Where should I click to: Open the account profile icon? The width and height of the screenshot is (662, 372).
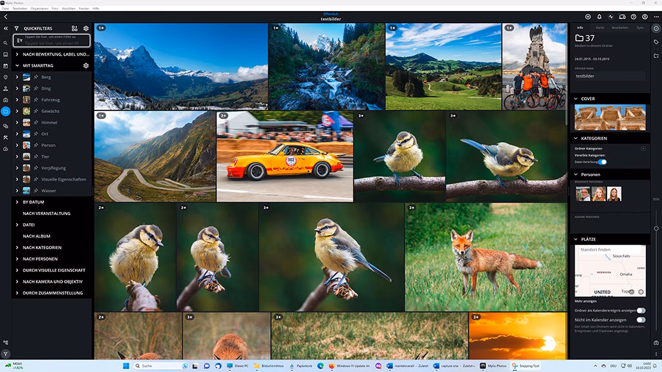point(645,17)
